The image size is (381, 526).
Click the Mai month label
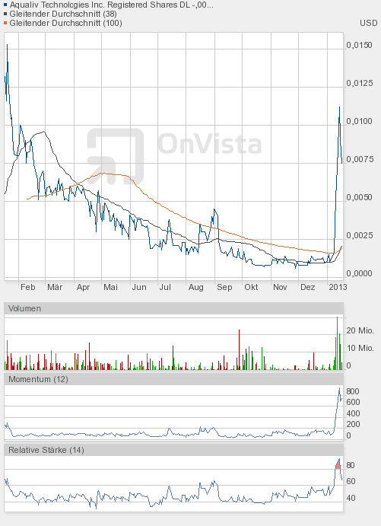(x=110, y=287)
